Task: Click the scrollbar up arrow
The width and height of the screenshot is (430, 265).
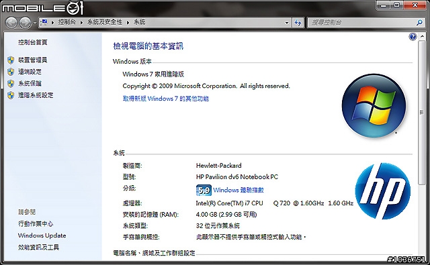Action: 421,37
